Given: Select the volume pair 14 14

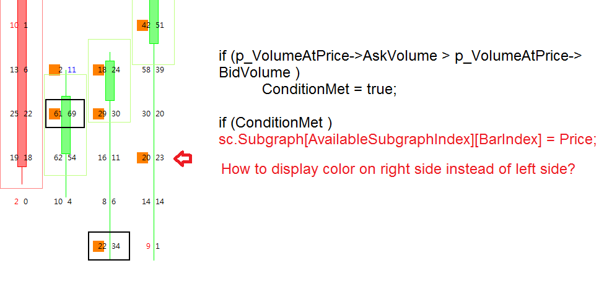Looking at the screenshot, I should [153, 202].
